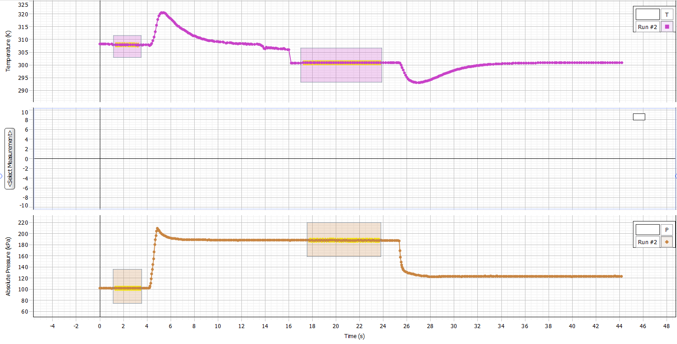Click the Time (s) x-axis label

click(354, 336)
